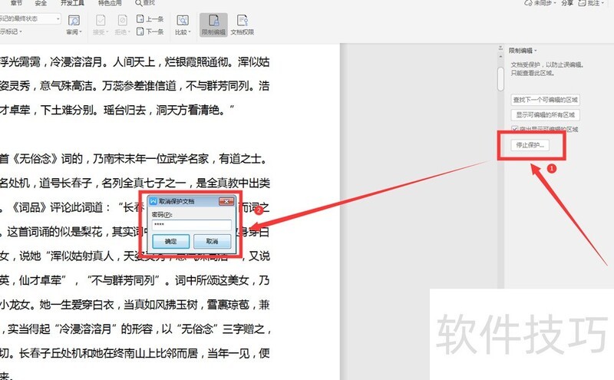The image size is (614, 380).
Task: Go to 上一条 previous change
Action: 150,18
